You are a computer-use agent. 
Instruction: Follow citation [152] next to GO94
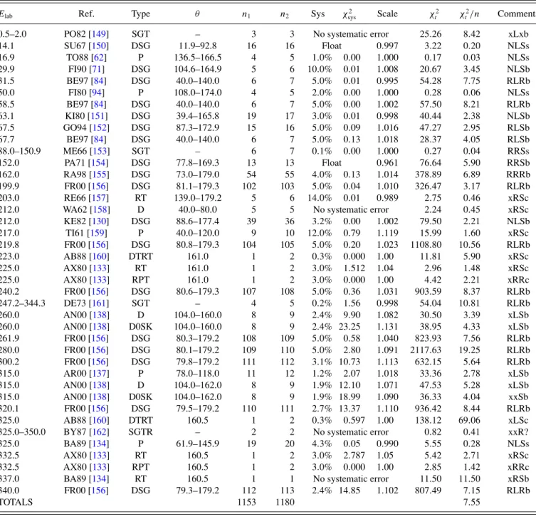(x=99, y=127)
